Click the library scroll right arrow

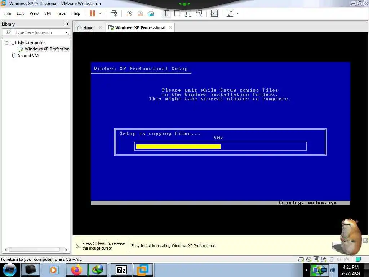67,250
